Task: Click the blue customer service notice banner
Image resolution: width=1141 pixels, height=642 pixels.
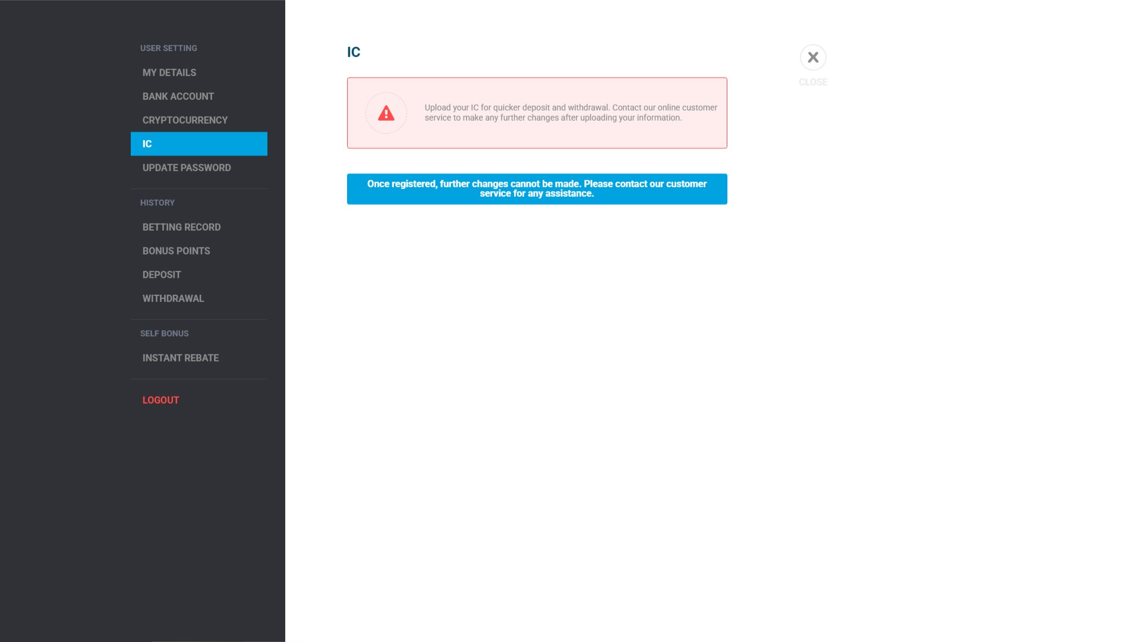Action: (537, 188)
